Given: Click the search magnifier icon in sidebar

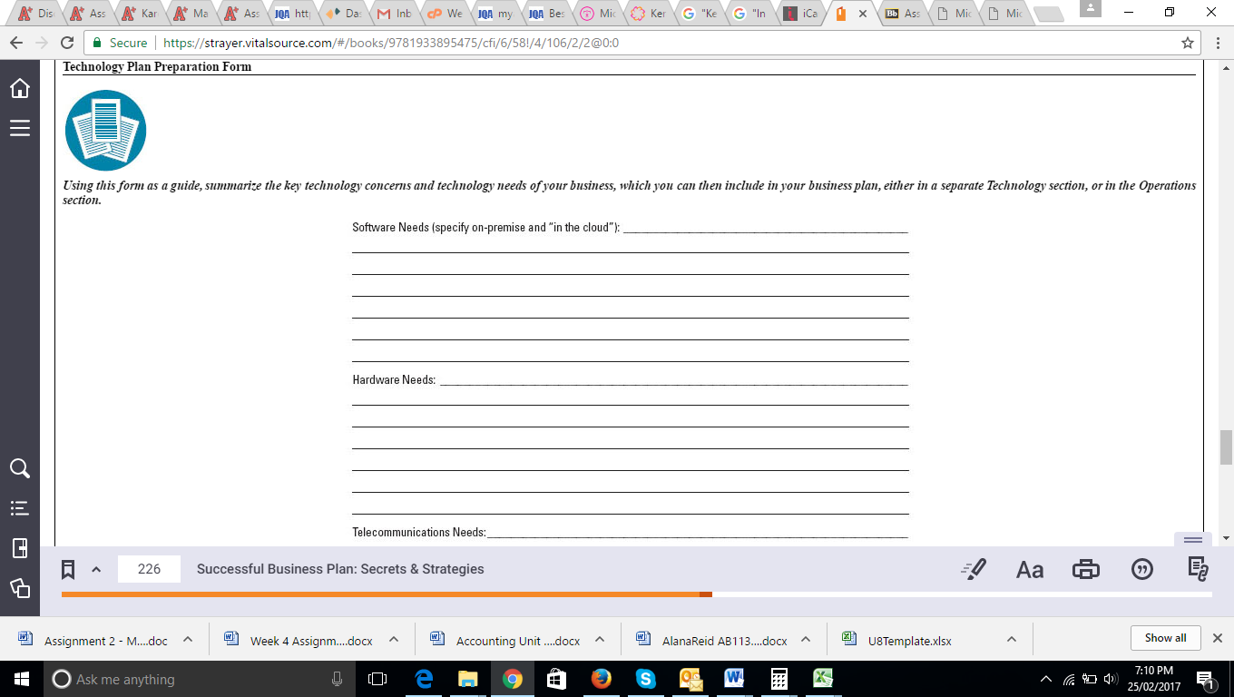Looking at the screenshot, I should click(x=19, y=468).
